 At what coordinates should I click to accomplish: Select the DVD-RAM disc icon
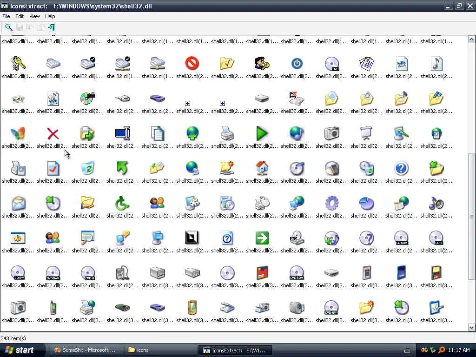pyautogui.click(x=53, y=273)
